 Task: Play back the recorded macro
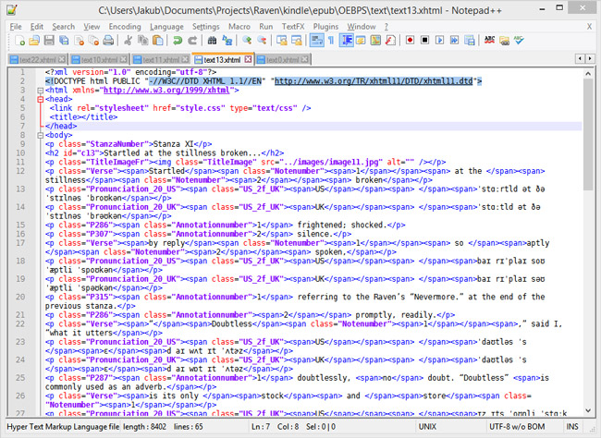[x=439, y=41]
